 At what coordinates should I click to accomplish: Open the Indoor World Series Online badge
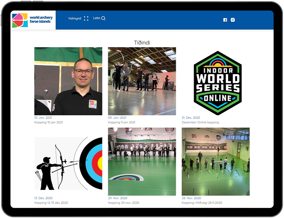[x=218, y=83]
